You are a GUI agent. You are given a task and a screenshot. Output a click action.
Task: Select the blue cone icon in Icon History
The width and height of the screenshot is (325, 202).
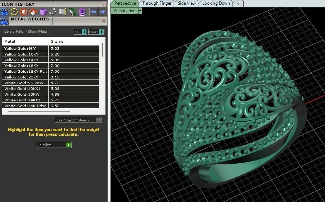[x=4, y=12]
